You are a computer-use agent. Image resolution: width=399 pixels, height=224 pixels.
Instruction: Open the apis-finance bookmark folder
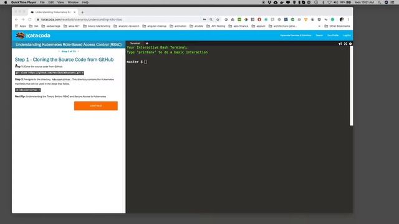click(238, 26)
